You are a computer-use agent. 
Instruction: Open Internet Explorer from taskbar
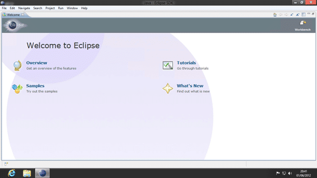tap(12, 173)
